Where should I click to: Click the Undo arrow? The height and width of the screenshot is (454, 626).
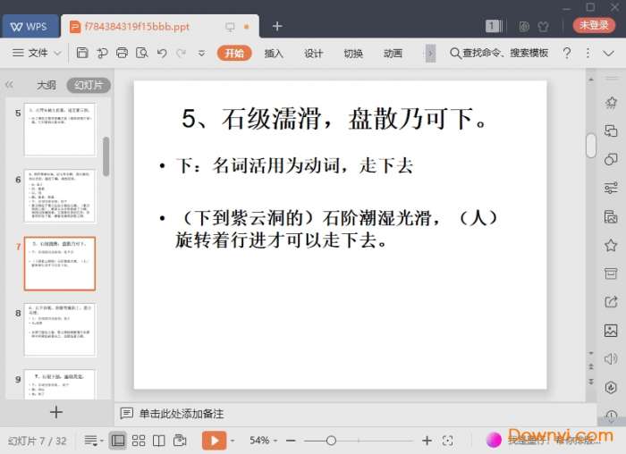[x=162, y=53]
